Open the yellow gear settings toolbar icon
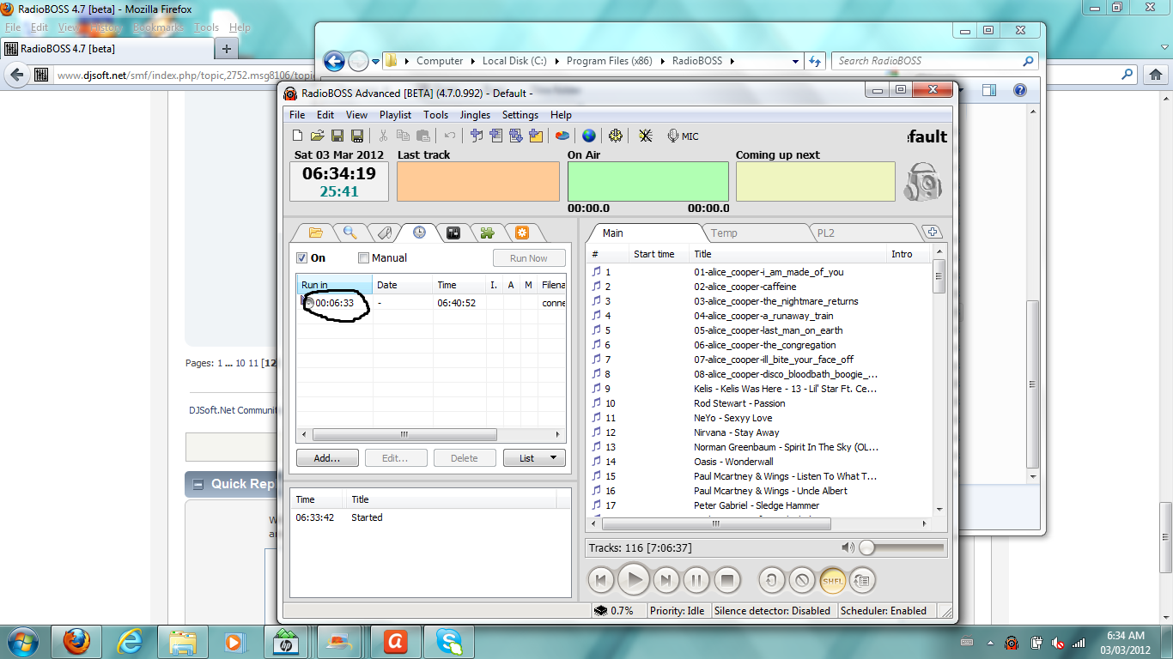The height and width of the screenshot is (659, 1173). [x=616, y=136]
